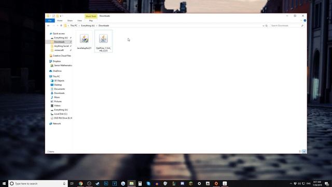Open Documents under This PC

point(59,89)
